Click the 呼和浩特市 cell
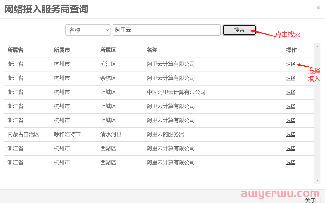The width and height of the screenshot is (325, 203). 67,134
